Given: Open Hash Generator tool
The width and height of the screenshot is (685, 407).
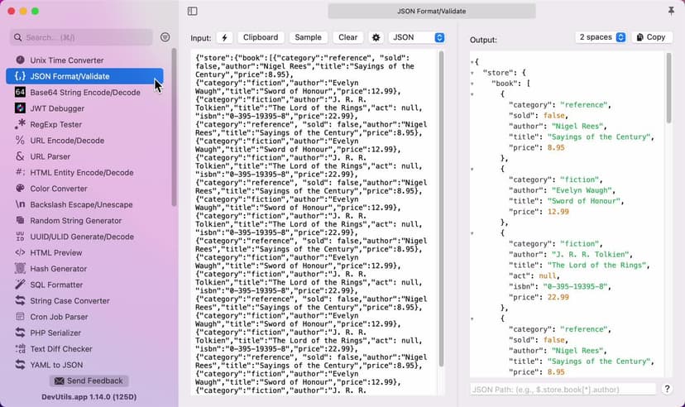Looking at the screenshot, I should tap(84, 269).
